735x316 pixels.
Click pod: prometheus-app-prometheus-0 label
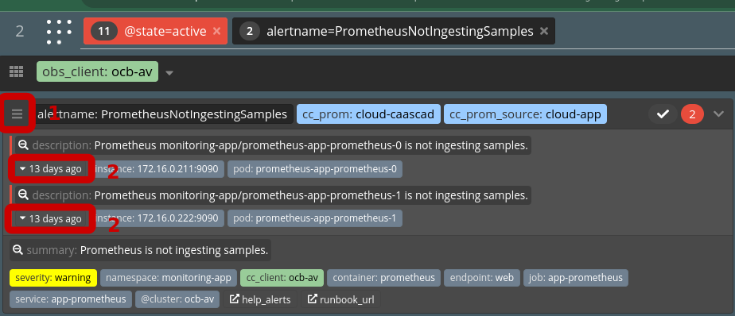pos(315,169)
